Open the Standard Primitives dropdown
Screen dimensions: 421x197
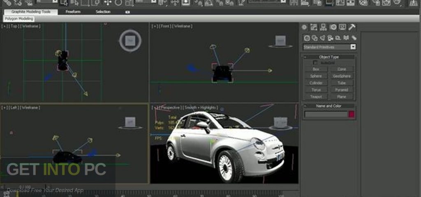point(353,47)
